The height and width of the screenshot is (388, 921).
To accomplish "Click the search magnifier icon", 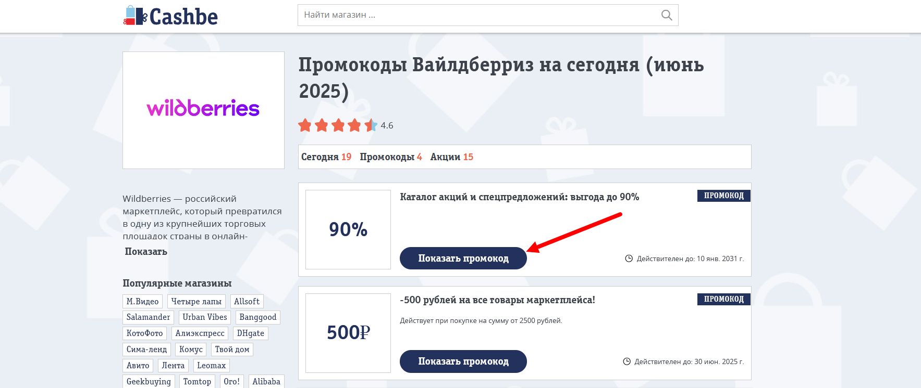I will [x=666, y=15].
